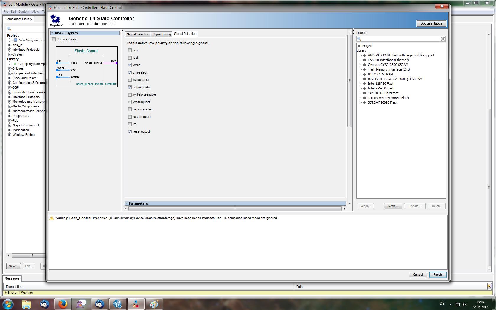The height and width of the screenshot is (310, 496).
Task: Click the MegaCore logo in the header
Action: pos(56,20)
